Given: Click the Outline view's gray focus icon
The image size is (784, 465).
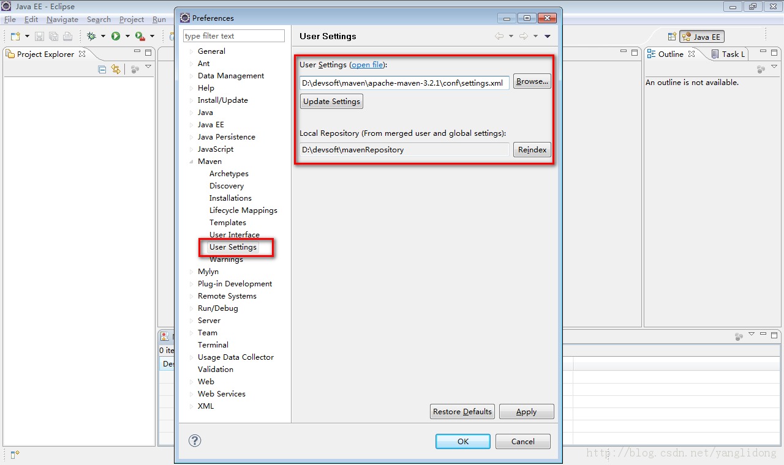Looking at the screenshot, I should click(x=761, y=69).
